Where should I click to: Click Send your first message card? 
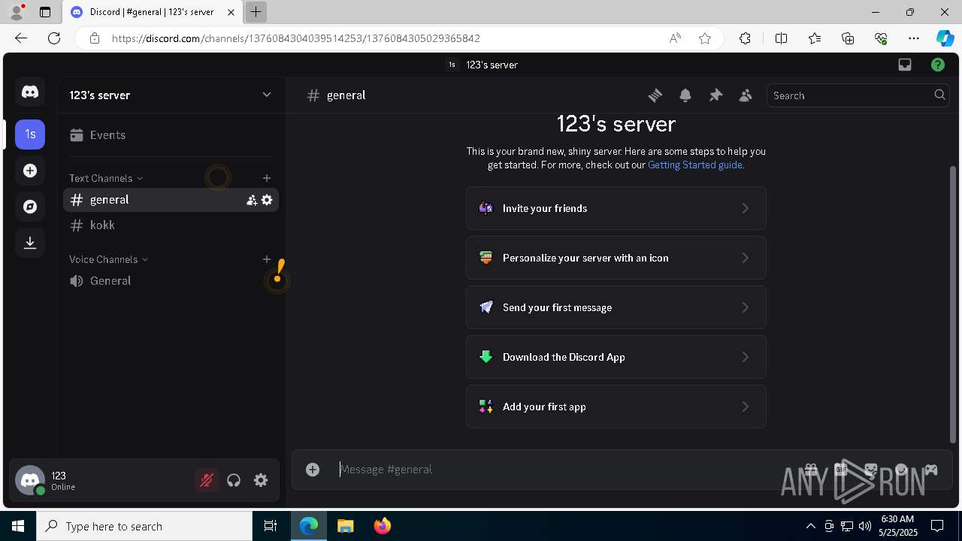616,307
